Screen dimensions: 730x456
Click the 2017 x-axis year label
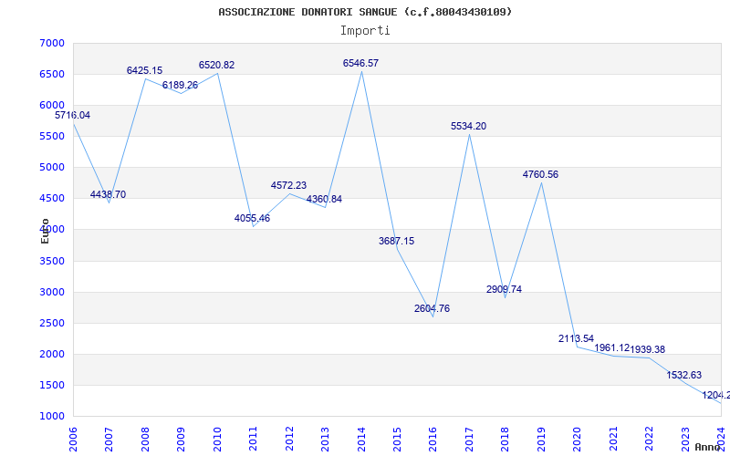(x=469, y=440)
